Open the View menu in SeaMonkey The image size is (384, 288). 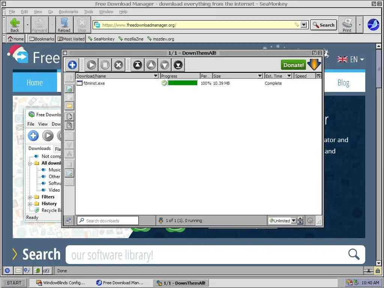pyautogui.click(x=38, y=12)
